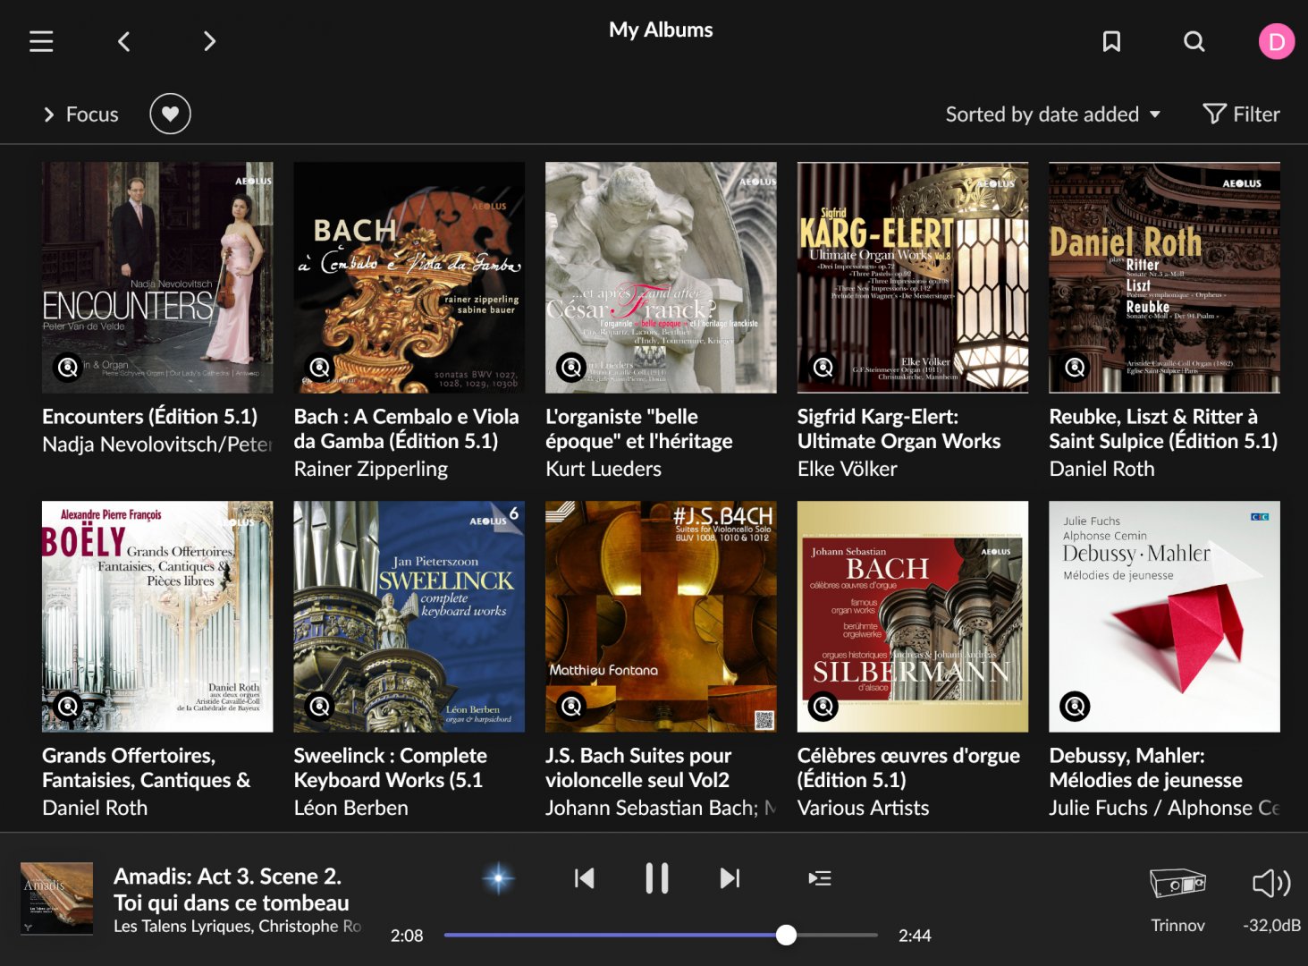
Task: Click Qobuz badge on Karg-Elert cover
Action: coord(823,367)
